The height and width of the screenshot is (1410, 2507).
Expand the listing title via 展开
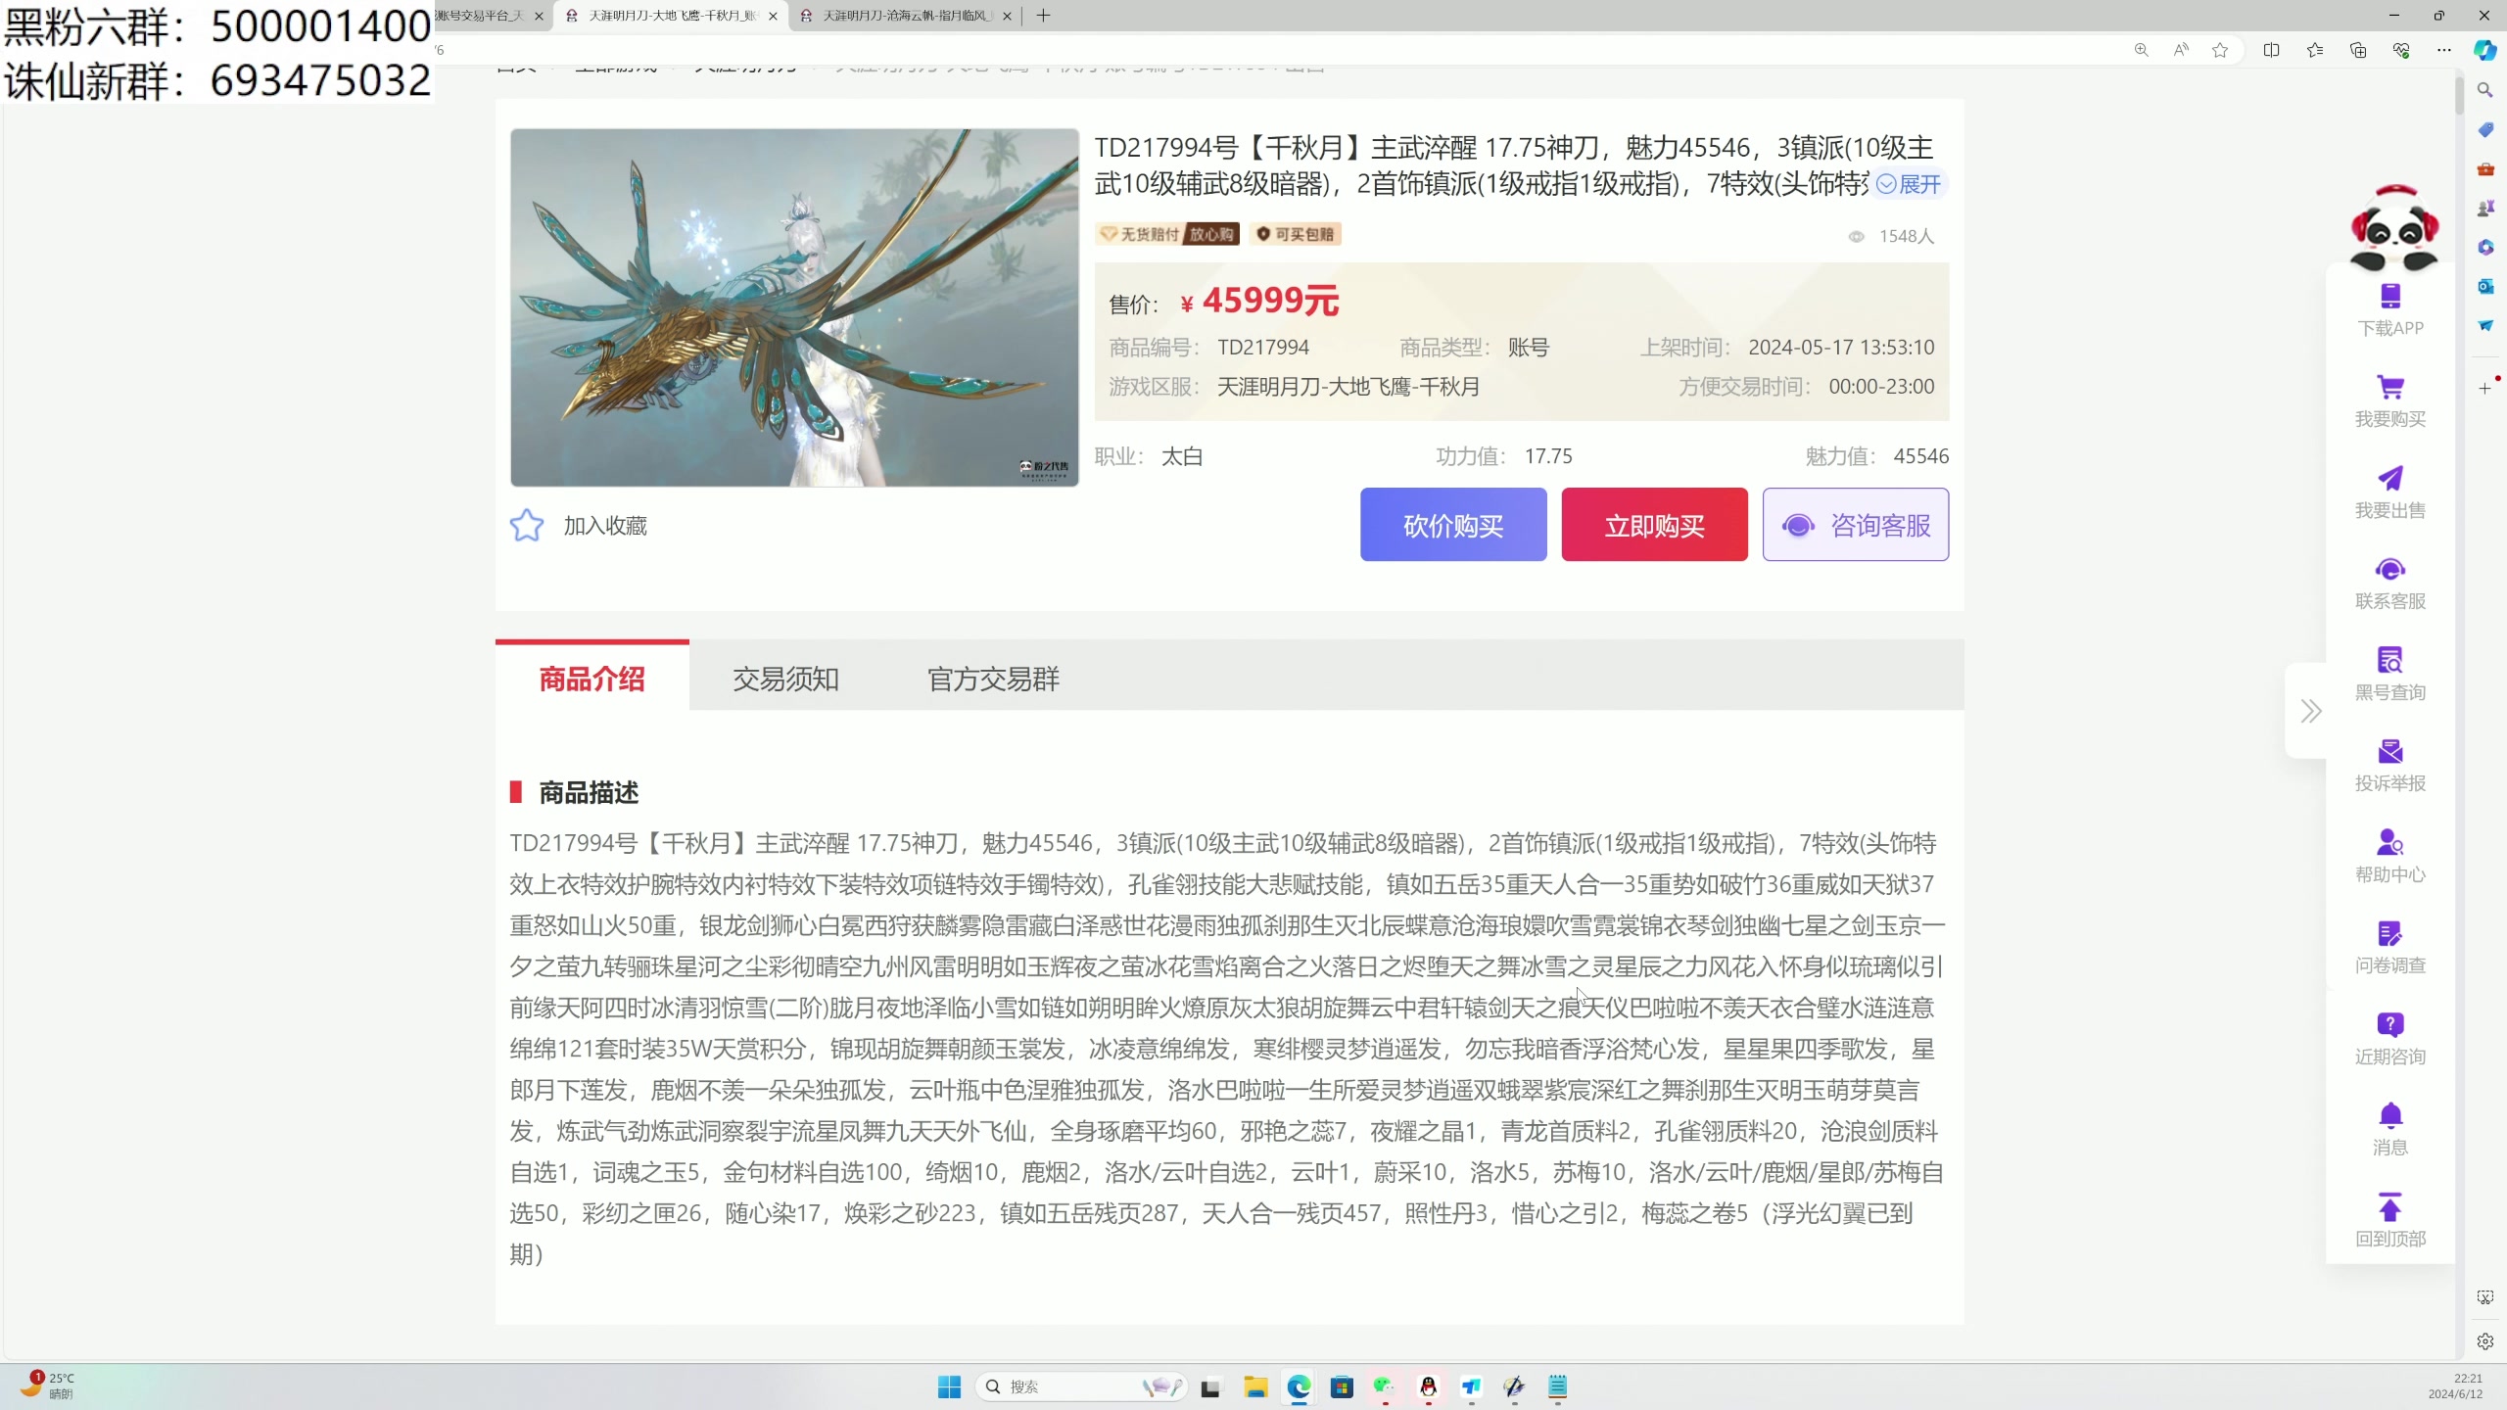1910,185
